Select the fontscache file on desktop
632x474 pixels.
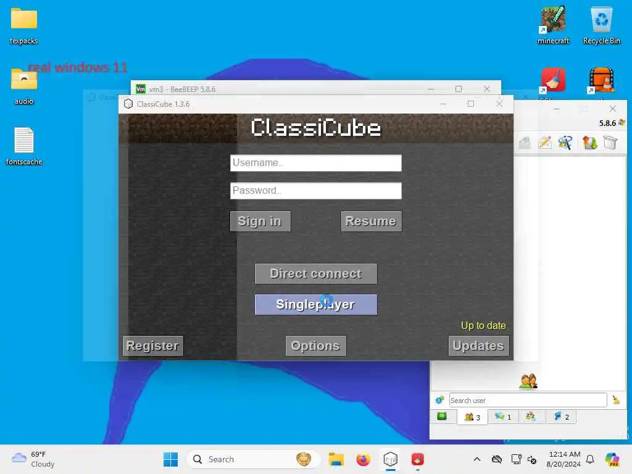click(x=24, y=147)
